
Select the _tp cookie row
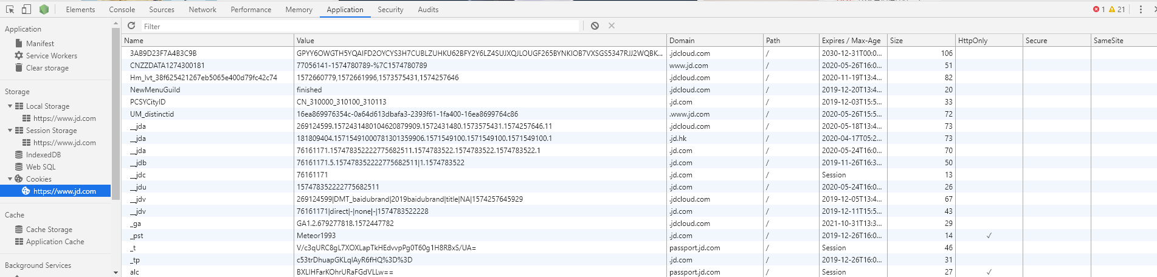639,260
